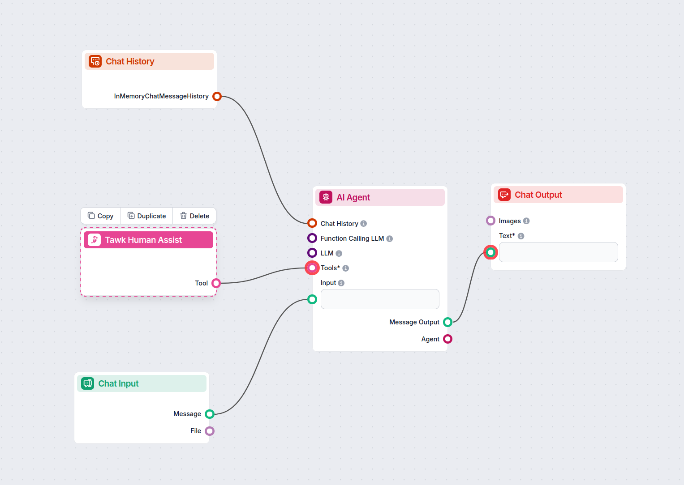Duplicate the selected Tawk Human Assist node
This screenshot has height=485, width=684.
(x=146, y=216)
